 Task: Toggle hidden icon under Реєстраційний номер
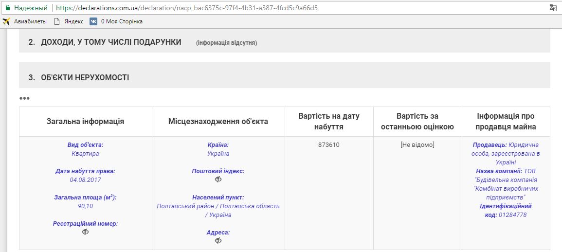click(85, 232)
